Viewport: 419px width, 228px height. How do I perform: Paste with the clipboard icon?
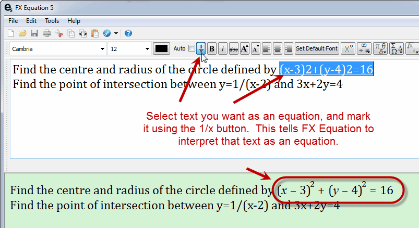coord(95,33)
